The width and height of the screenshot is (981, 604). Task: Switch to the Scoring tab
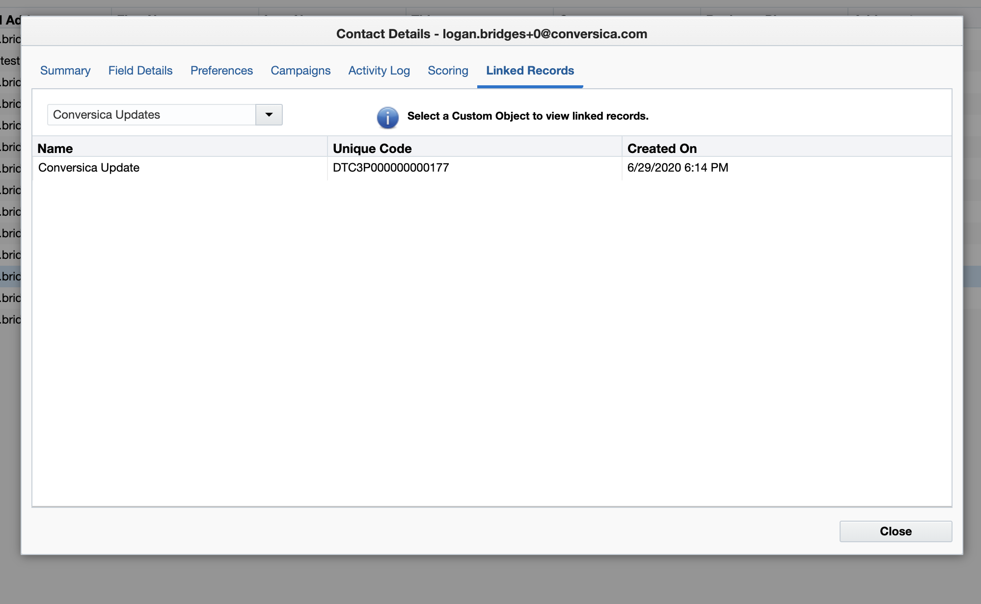(448, 71)
